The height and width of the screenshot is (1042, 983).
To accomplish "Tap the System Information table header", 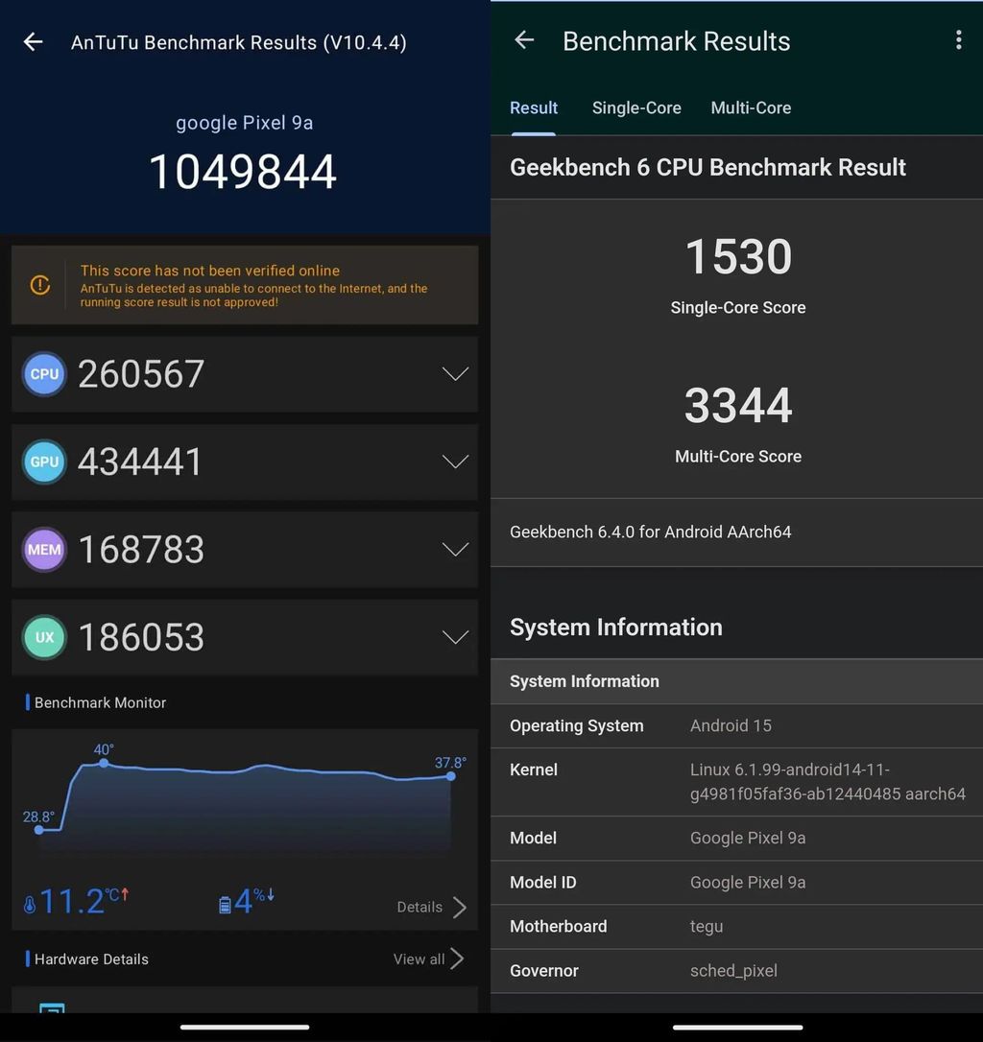I will click(737, 682).
